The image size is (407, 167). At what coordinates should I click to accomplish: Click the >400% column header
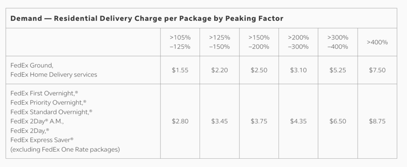tap(377, 42)
